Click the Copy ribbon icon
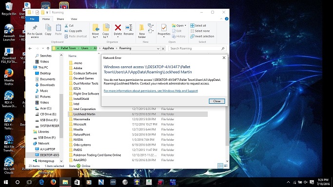The width and height of the screenshot is (333, 187). 48,30
